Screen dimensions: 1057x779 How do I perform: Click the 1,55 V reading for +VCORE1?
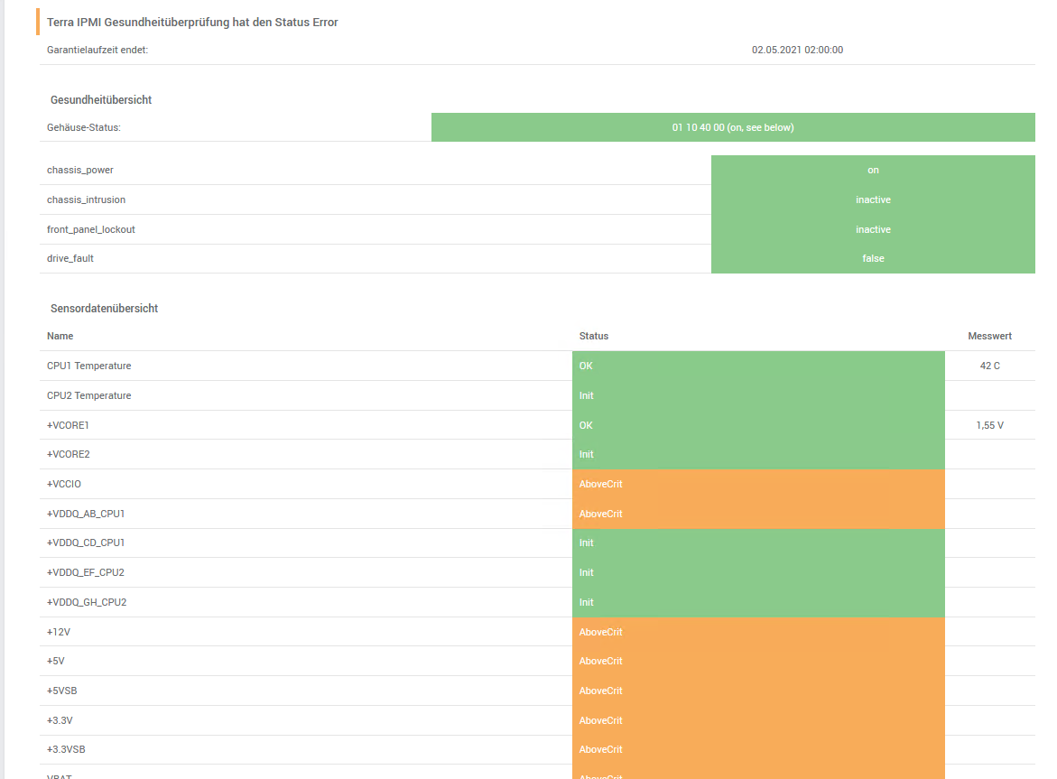pos(989,425)
